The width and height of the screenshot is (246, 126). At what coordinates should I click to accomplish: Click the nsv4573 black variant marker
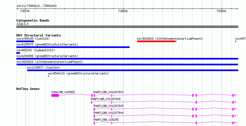pyautogui.click(x=236, y=41)
